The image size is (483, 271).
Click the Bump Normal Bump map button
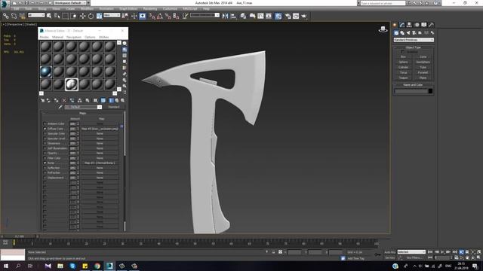(x=100, y=163)
